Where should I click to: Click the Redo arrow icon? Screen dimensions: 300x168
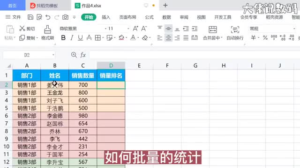coord(57,17)
